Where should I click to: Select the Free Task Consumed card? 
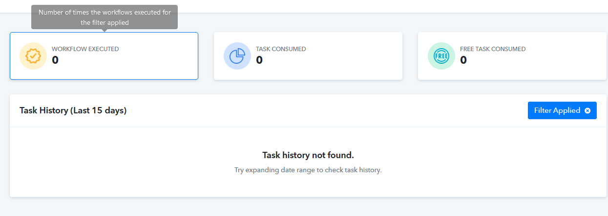coord(512,56)
